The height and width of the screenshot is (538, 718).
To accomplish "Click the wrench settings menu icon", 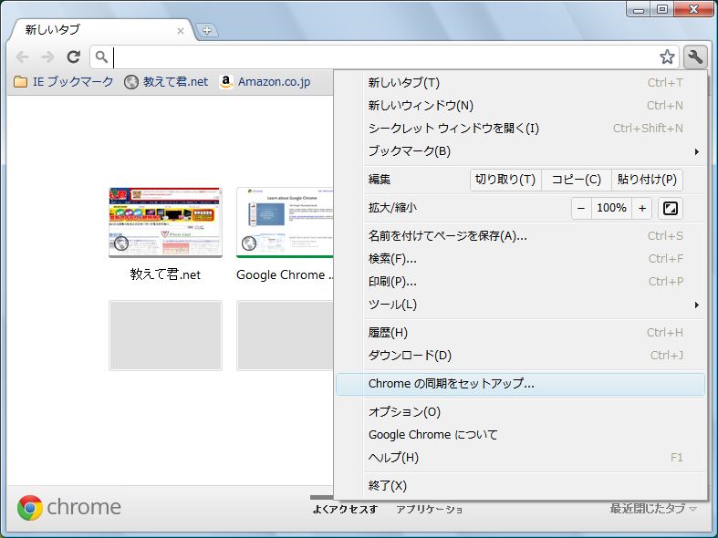I will click(695, 57).
